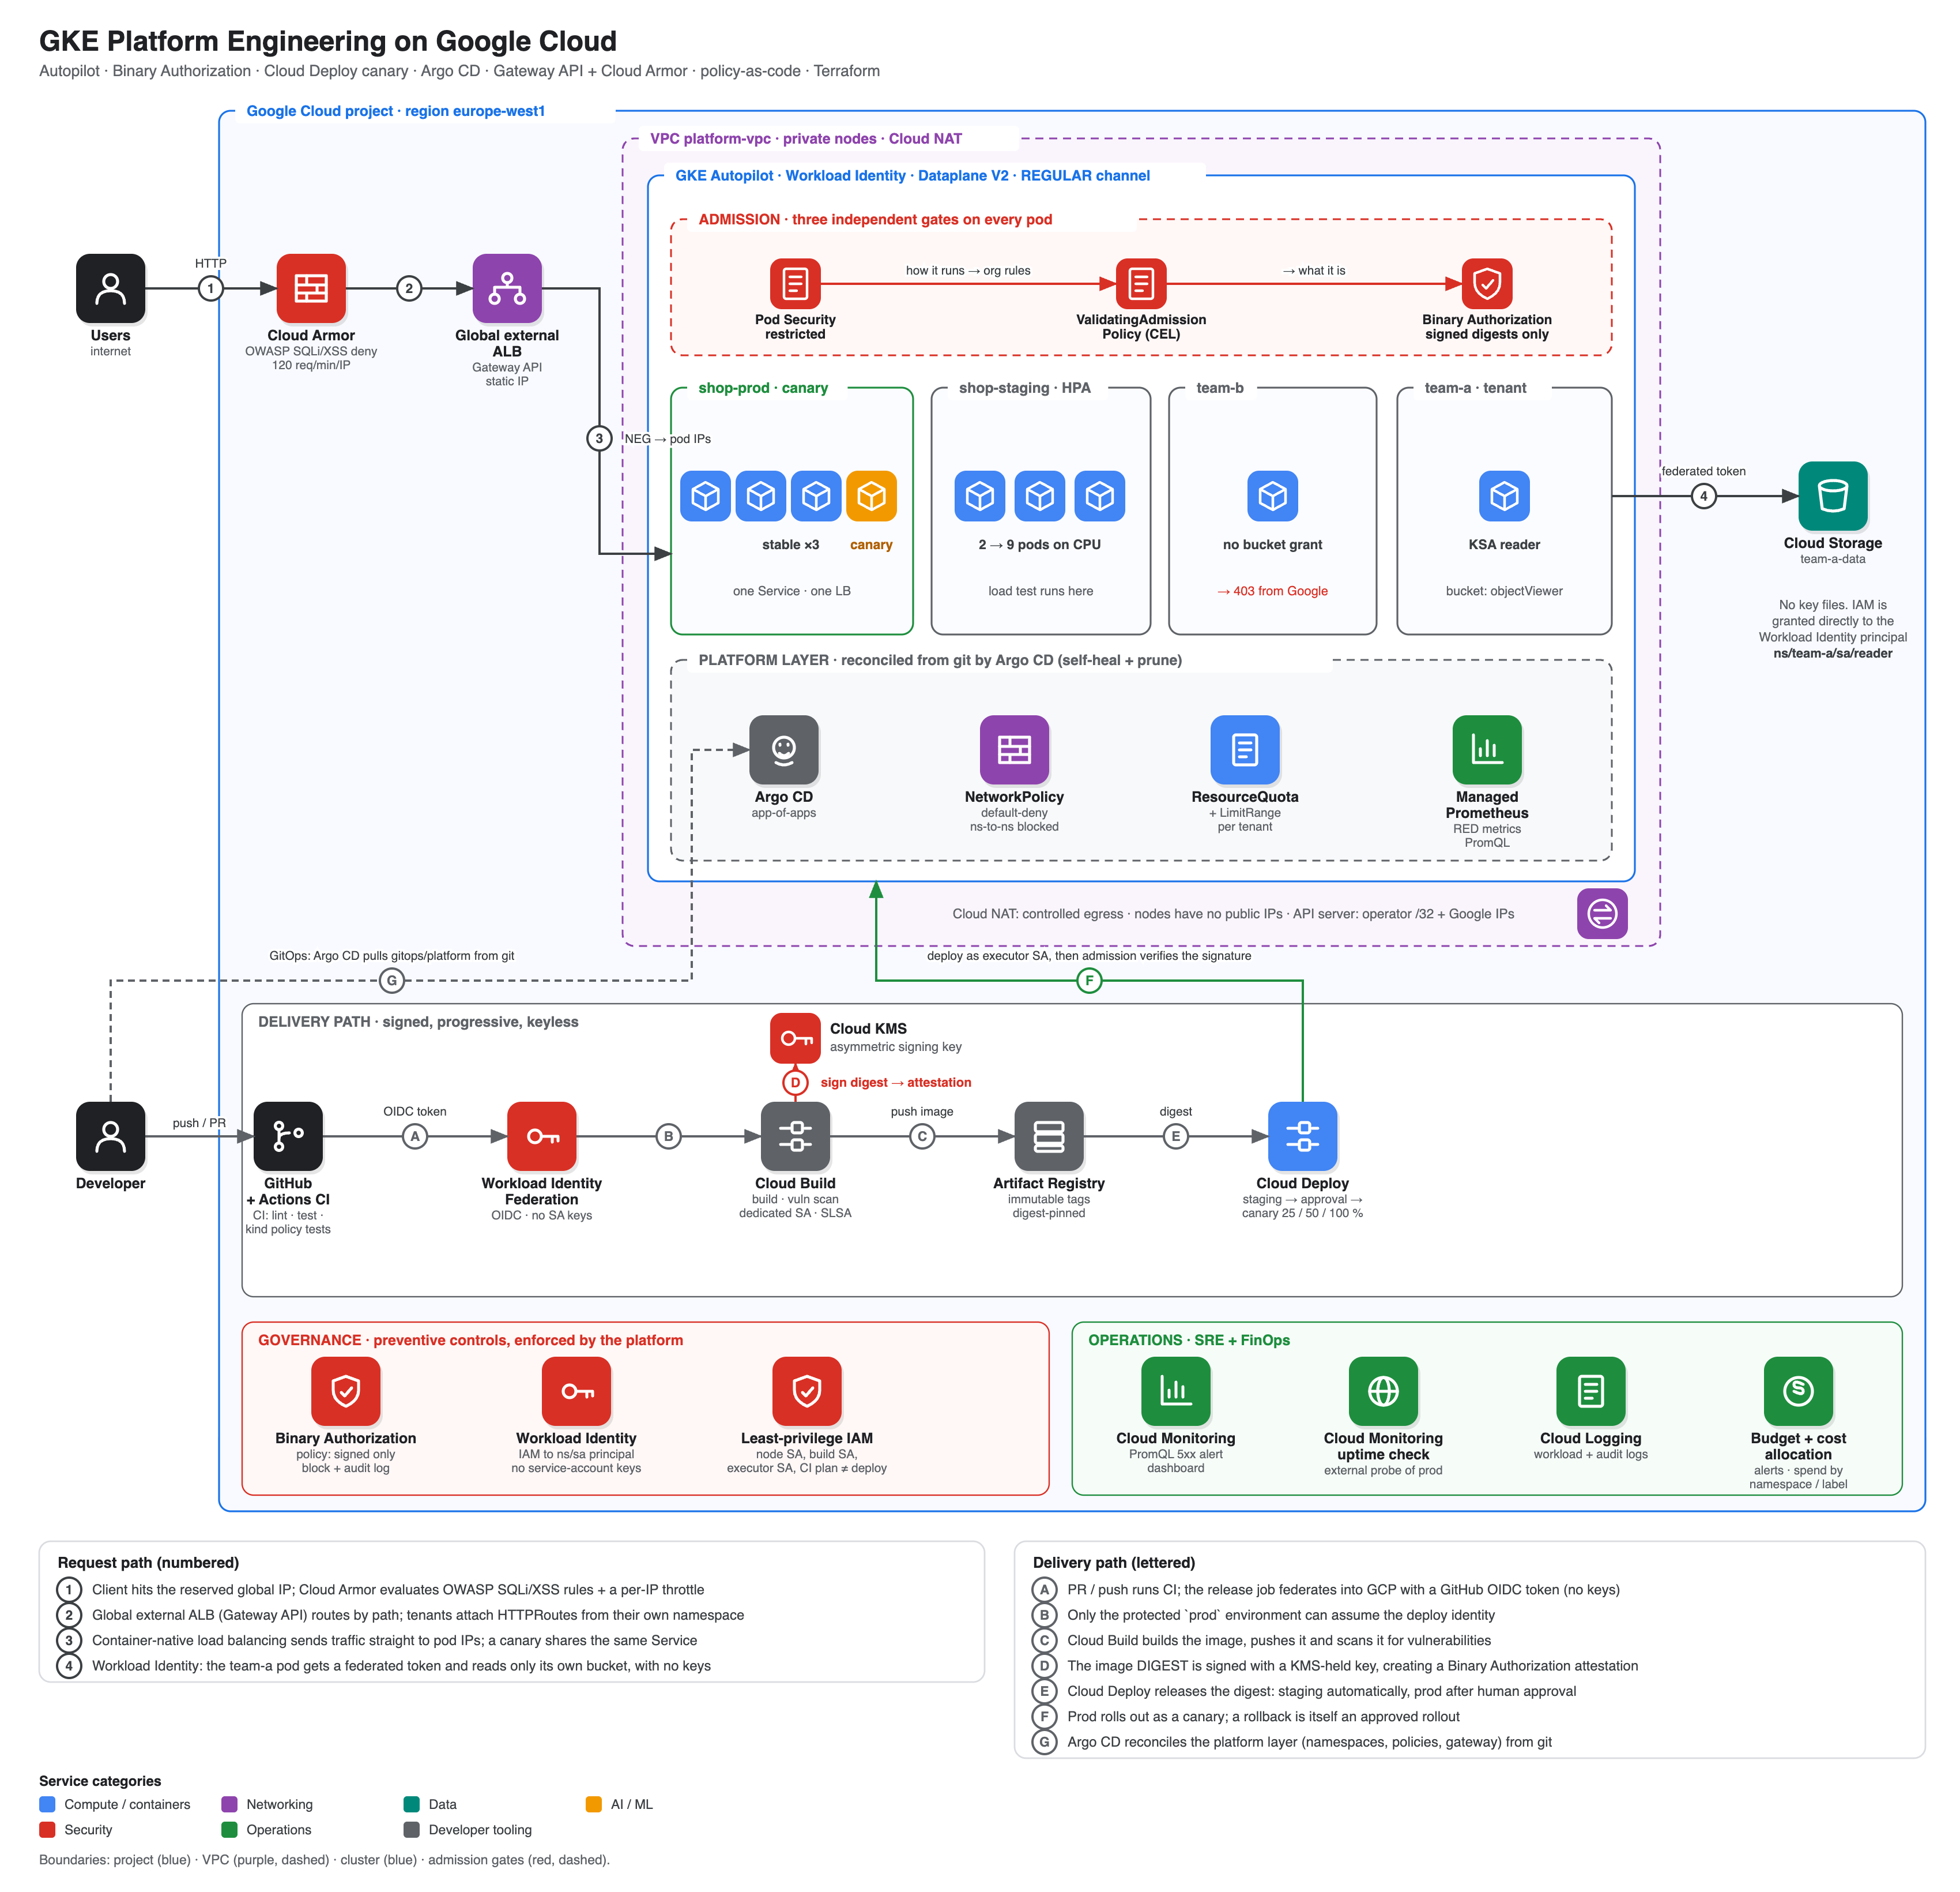Select the team-b pod icon
The height and width of the screenshot is (1892, 1960).
[x=1272, y=496]
